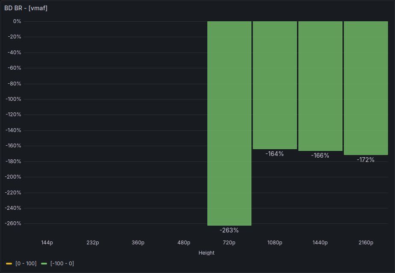This screenshot has width=395, height=273.
Task: Click the tall green 720p bar
Action: click(229, 123)
